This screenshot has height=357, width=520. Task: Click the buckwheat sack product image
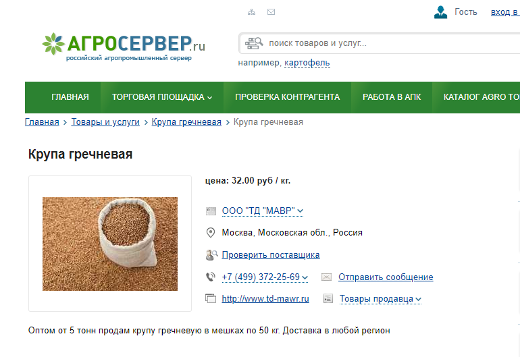point(110,244)
